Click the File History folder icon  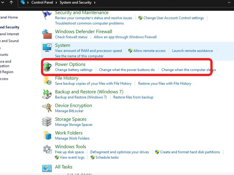coord(47,81)
